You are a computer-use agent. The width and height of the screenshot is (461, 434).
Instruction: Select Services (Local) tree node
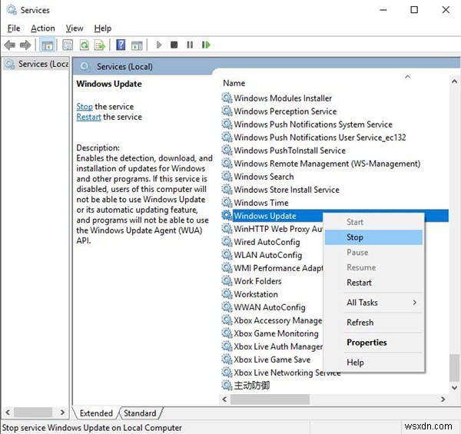(x=40, y=64)
